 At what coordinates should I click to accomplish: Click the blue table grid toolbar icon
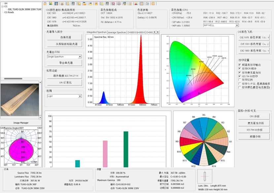[56, 4]
